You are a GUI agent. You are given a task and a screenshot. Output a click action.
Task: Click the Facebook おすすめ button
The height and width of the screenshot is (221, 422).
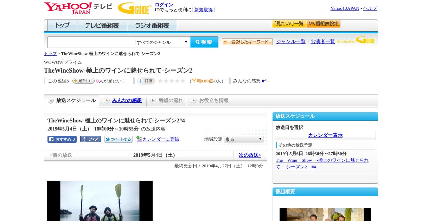click(x=62, y=139)
